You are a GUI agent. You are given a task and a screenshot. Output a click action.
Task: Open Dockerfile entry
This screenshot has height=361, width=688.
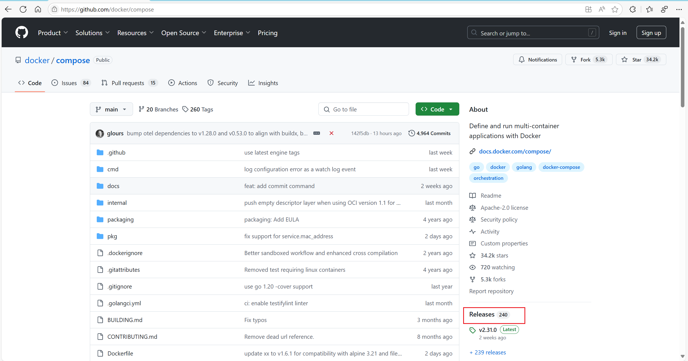(120, 354)
